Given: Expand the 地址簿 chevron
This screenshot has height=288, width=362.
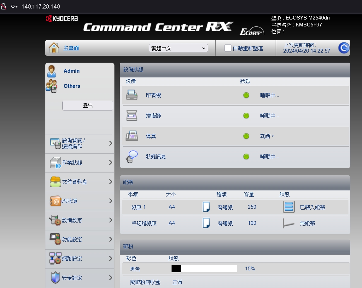Looking at the screenshot, I should coord(111,201).
